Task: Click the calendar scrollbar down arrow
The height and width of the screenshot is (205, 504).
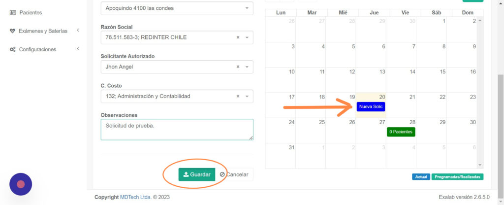Action: click(x=480, y=165)
